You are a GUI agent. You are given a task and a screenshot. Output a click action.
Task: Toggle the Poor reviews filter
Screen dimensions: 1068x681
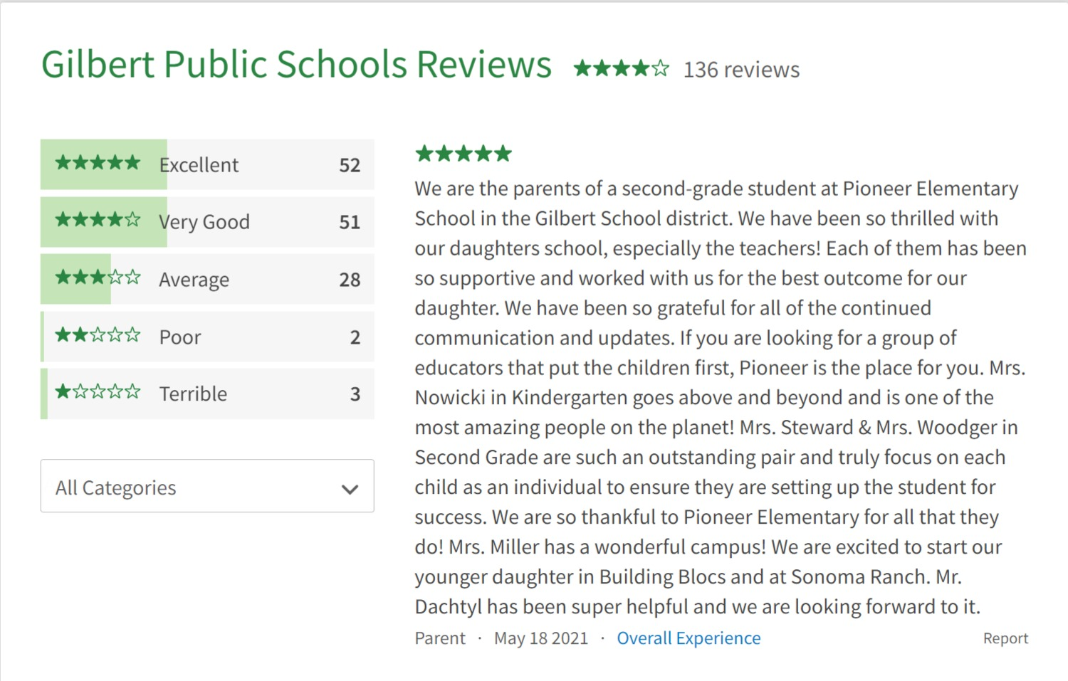[x=207, y=336]
